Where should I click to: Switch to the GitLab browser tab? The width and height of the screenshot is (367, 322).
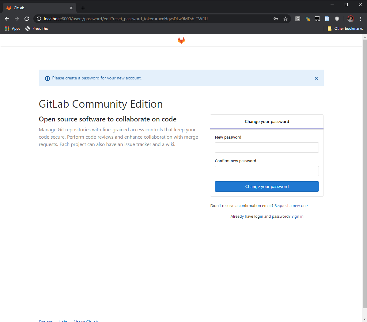coord(37,8)
